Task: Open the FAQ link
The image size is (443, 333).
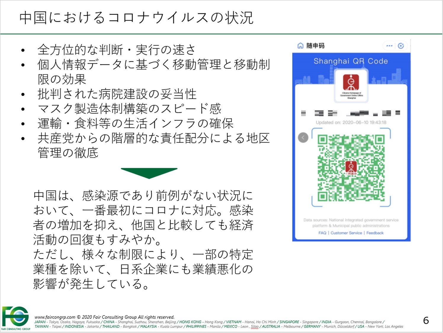Action: 322,233
